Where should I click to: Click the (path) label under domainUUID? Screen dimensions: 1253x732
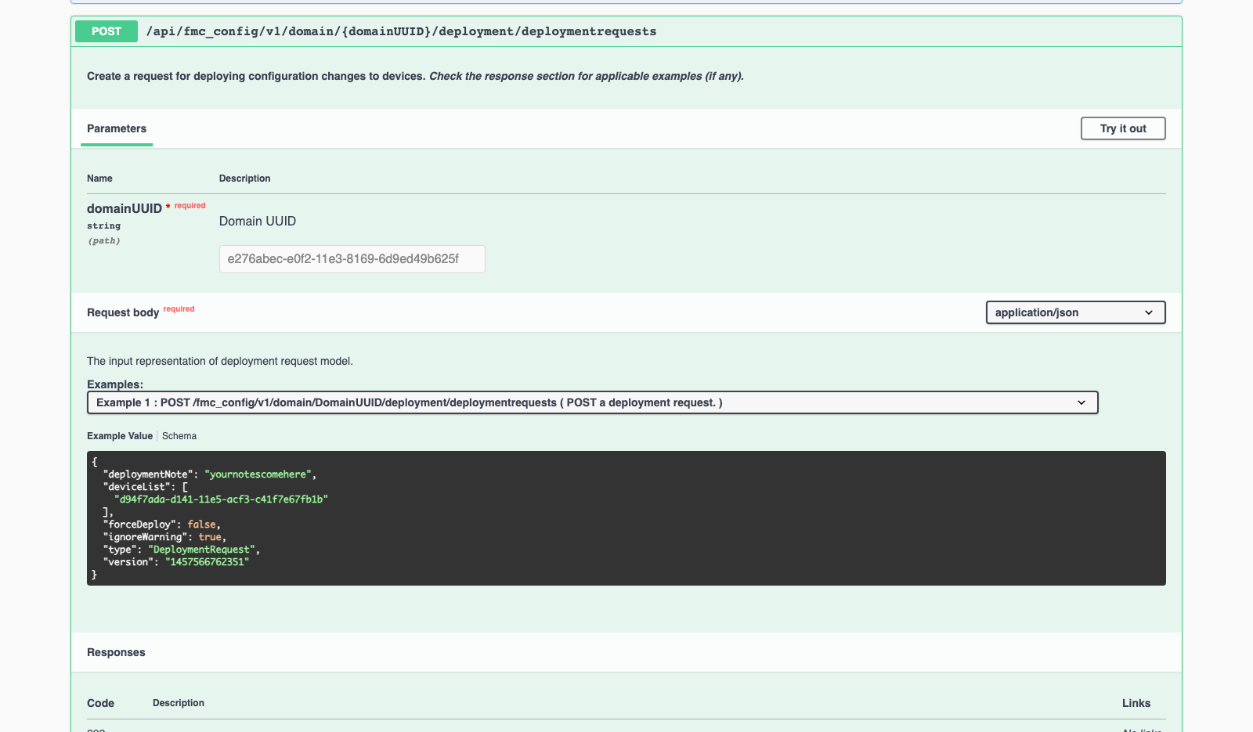click(104, 240)
